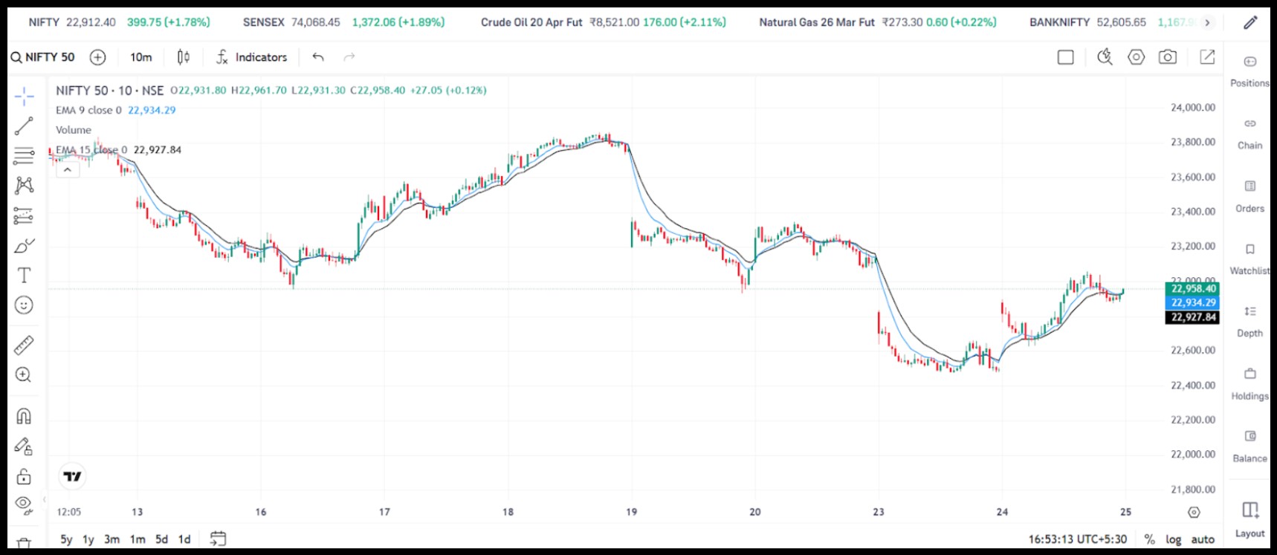Open the 10m interval dropdown

click(x=140, y=57)
